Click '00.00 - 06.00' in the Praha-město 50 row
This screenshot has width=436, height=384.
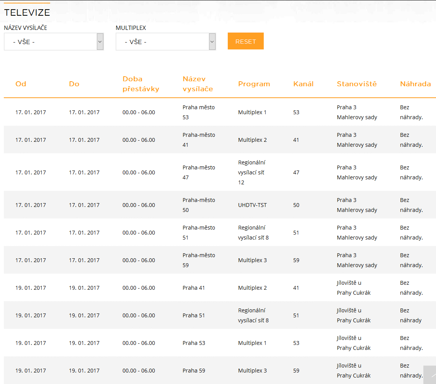(139, 205)
